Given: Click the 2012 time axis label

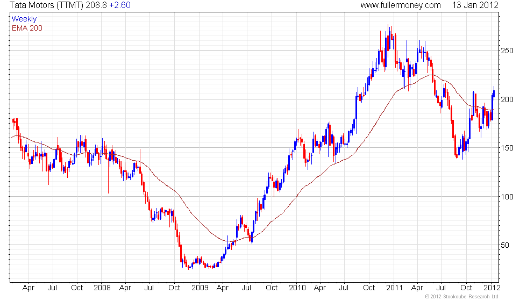Looking at the screenshot, I should [x=492, y=288].
